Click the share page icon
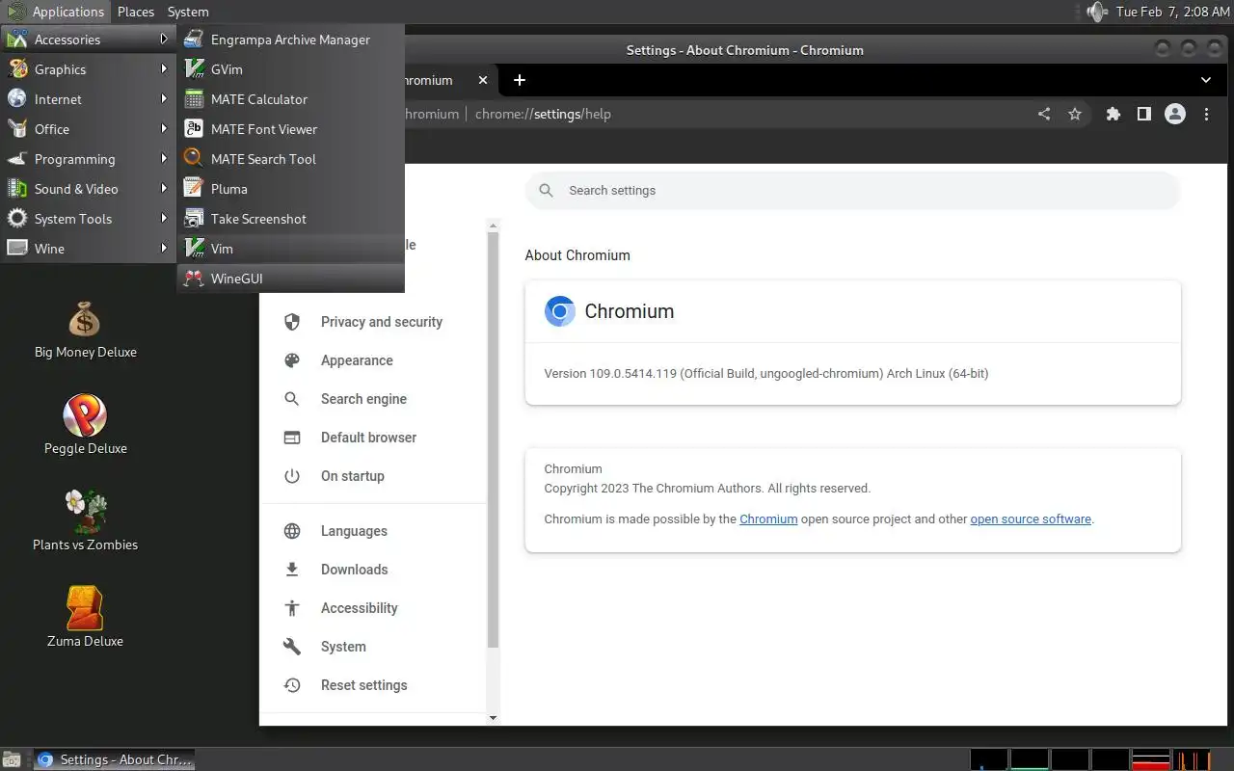Screen dimensions: 1234x771 click(x=1044, y=114)
